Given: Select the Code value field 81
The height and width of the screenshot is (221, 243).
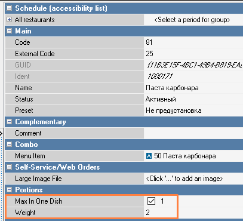Looking at the screenshot, I should coord(193,42).
